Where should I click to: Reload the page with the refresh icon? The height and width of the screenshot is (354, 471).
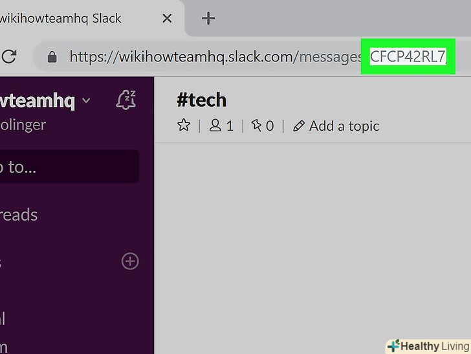click(8, 56)
